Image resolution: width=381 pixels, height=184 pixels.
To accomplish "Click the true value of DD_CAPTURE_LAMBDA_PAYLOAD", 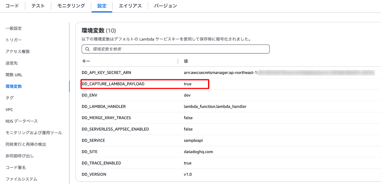I will point(188,84).
